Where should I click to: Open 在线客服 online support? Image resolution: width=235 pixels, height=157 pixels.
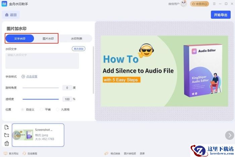pyautogui.click(x=32, y=153)
